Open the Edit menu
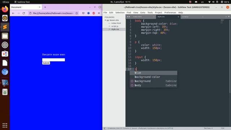This screenshot has height=130, width=231. point(111,13)
